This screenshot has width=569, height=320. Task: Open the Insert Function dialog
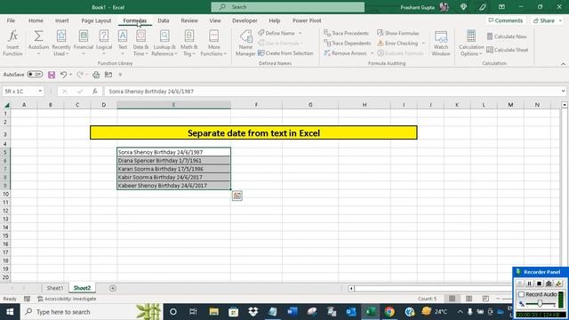pos(12,43)
